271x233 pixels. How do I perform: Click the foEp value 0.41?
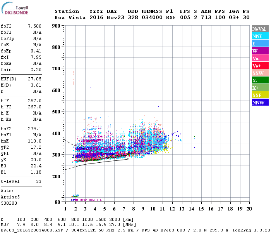[x=36, y=51]
